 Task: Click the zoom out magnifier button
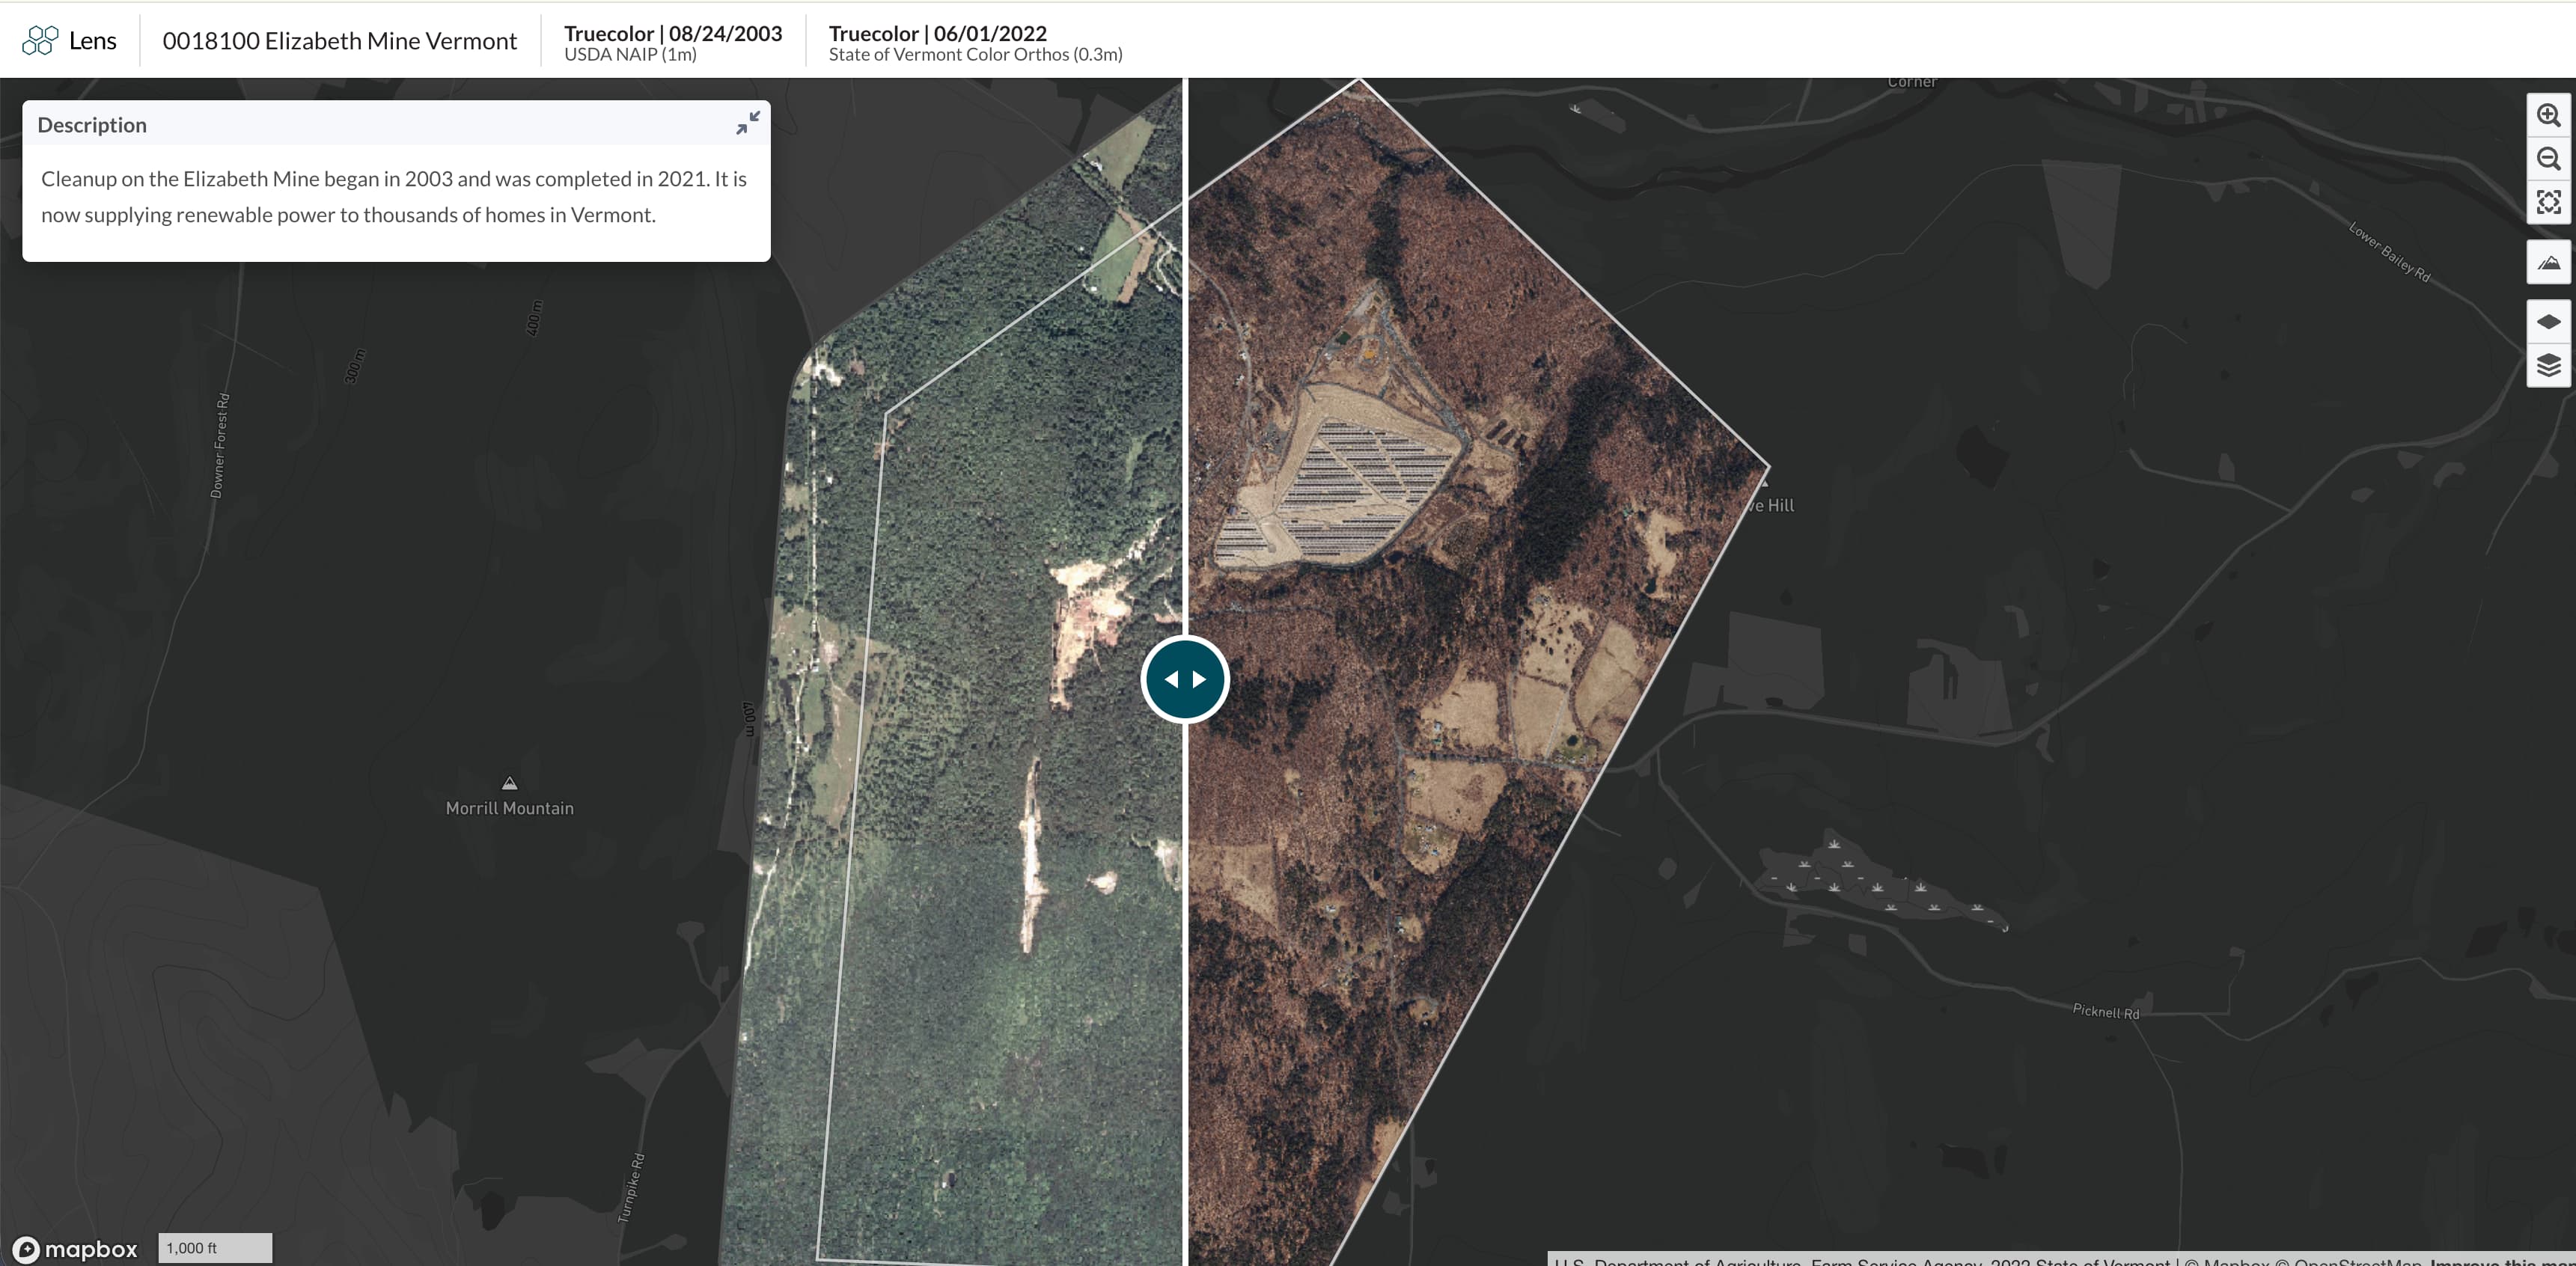2548,159
